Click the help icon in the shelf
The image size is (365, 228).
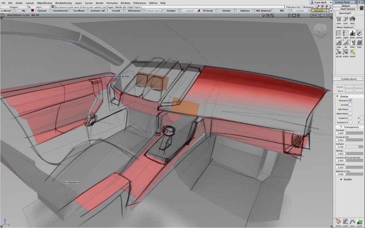[x=351, y=19]
